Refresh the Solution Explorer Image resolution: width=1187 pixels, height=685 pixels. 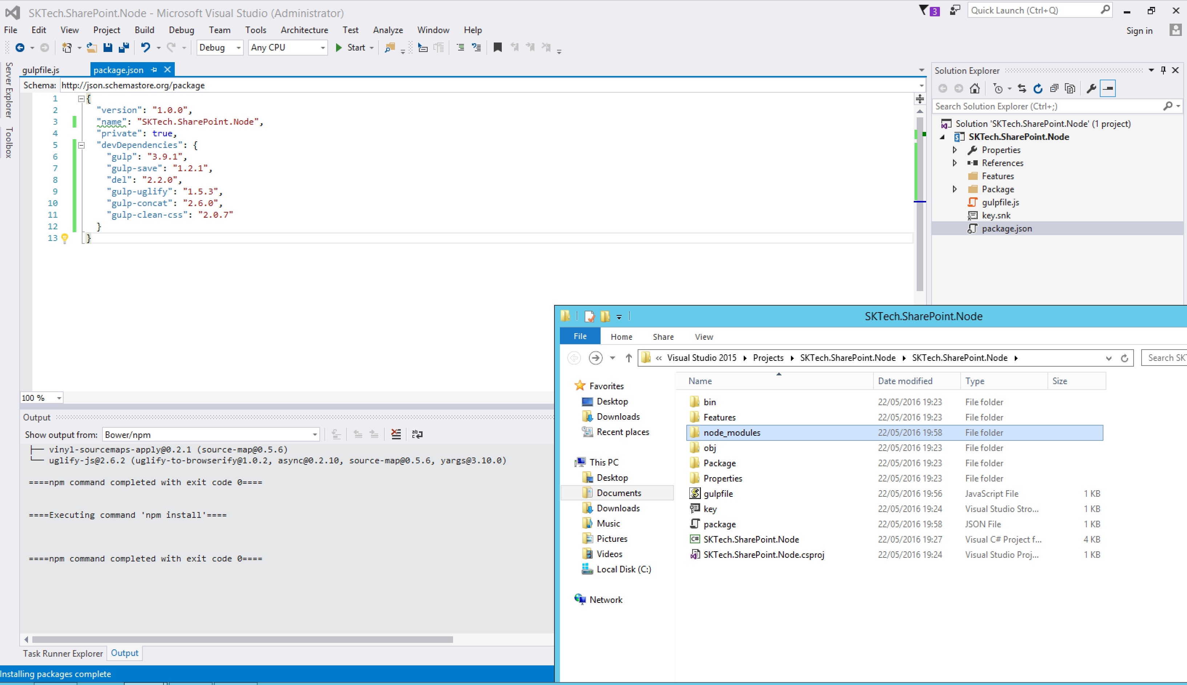point(1038,88)
